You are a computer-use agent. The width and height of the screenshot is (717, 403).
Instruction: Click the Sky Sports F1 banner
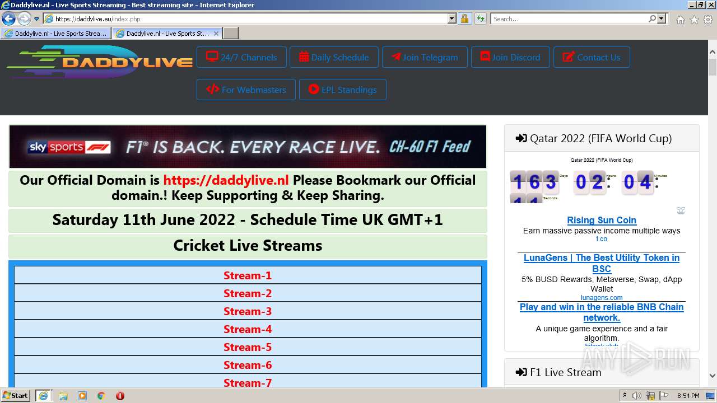[x=248, y=147]
